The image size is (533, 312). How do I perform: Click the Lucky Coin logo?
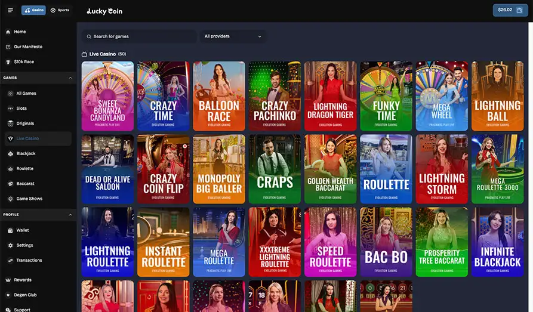pos(104,11)
